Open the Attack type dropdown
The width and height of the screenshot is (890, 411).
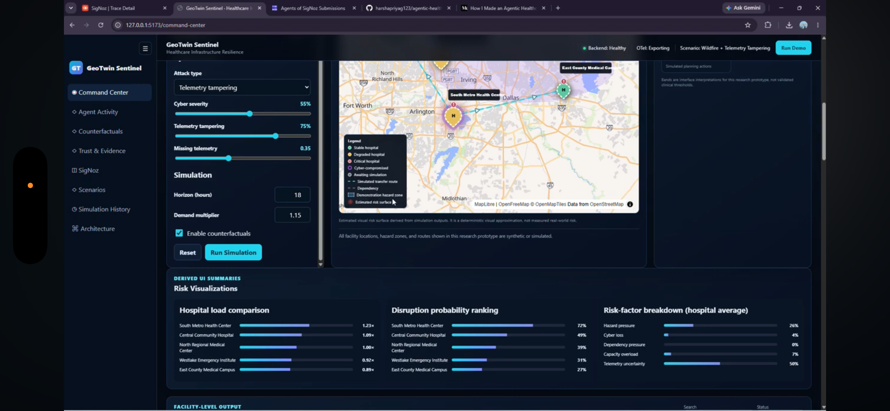point(242,87)
